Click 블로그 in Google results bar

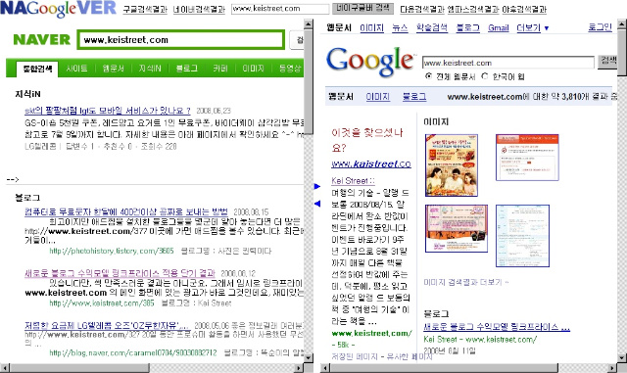414,96
